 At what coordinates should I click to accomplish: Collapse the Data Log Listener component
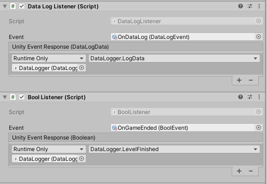[x=5, y=6]
